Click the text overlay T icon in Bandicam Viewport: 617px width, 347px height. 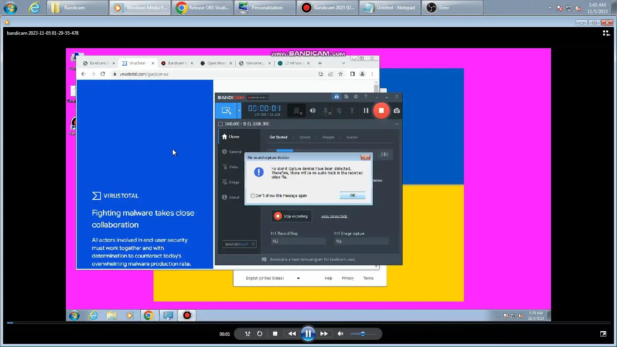(352, 111)
